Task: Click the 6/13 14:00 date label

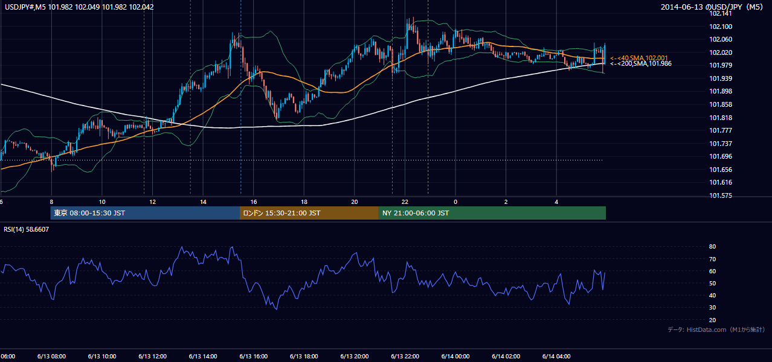Action: pyautogui.click(x=203, y=356)
